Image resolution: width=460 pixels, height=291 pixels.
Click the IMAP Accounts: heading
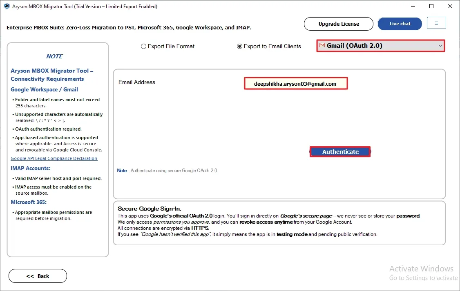(31, 168)
